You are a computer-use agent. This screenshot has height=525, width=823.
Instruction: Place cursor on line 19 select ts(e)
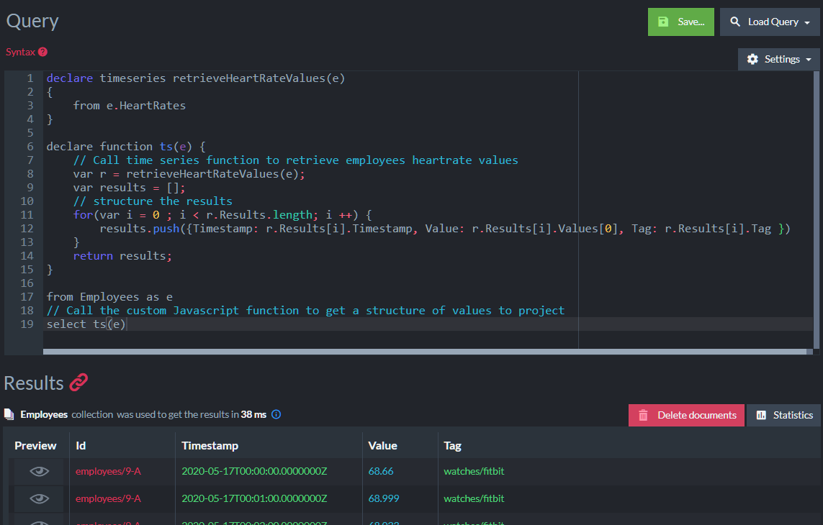click(x=86, y=324)
